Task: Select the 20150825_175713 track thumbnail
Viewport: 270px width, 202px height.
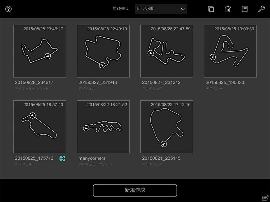Action: coord(40,127)
